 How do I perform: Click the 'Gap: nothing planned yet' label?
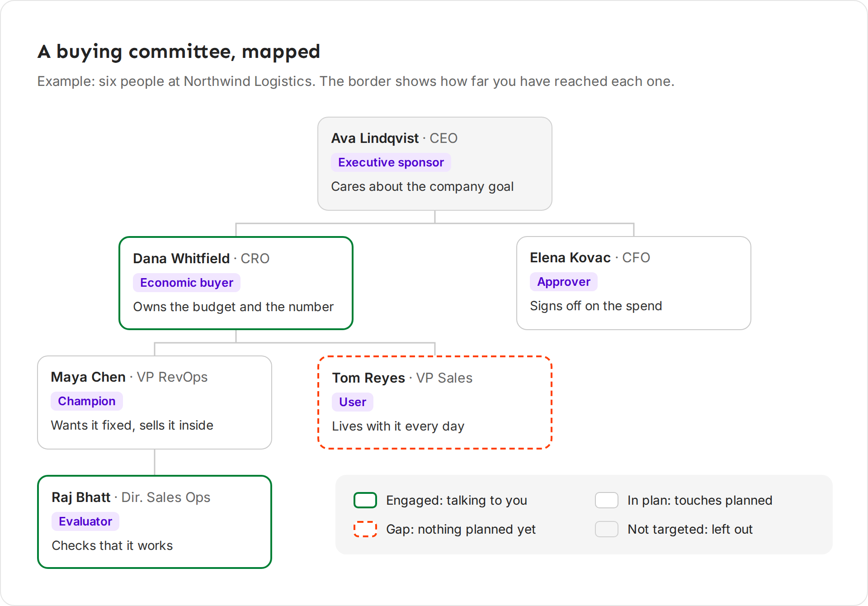point(461,529)
